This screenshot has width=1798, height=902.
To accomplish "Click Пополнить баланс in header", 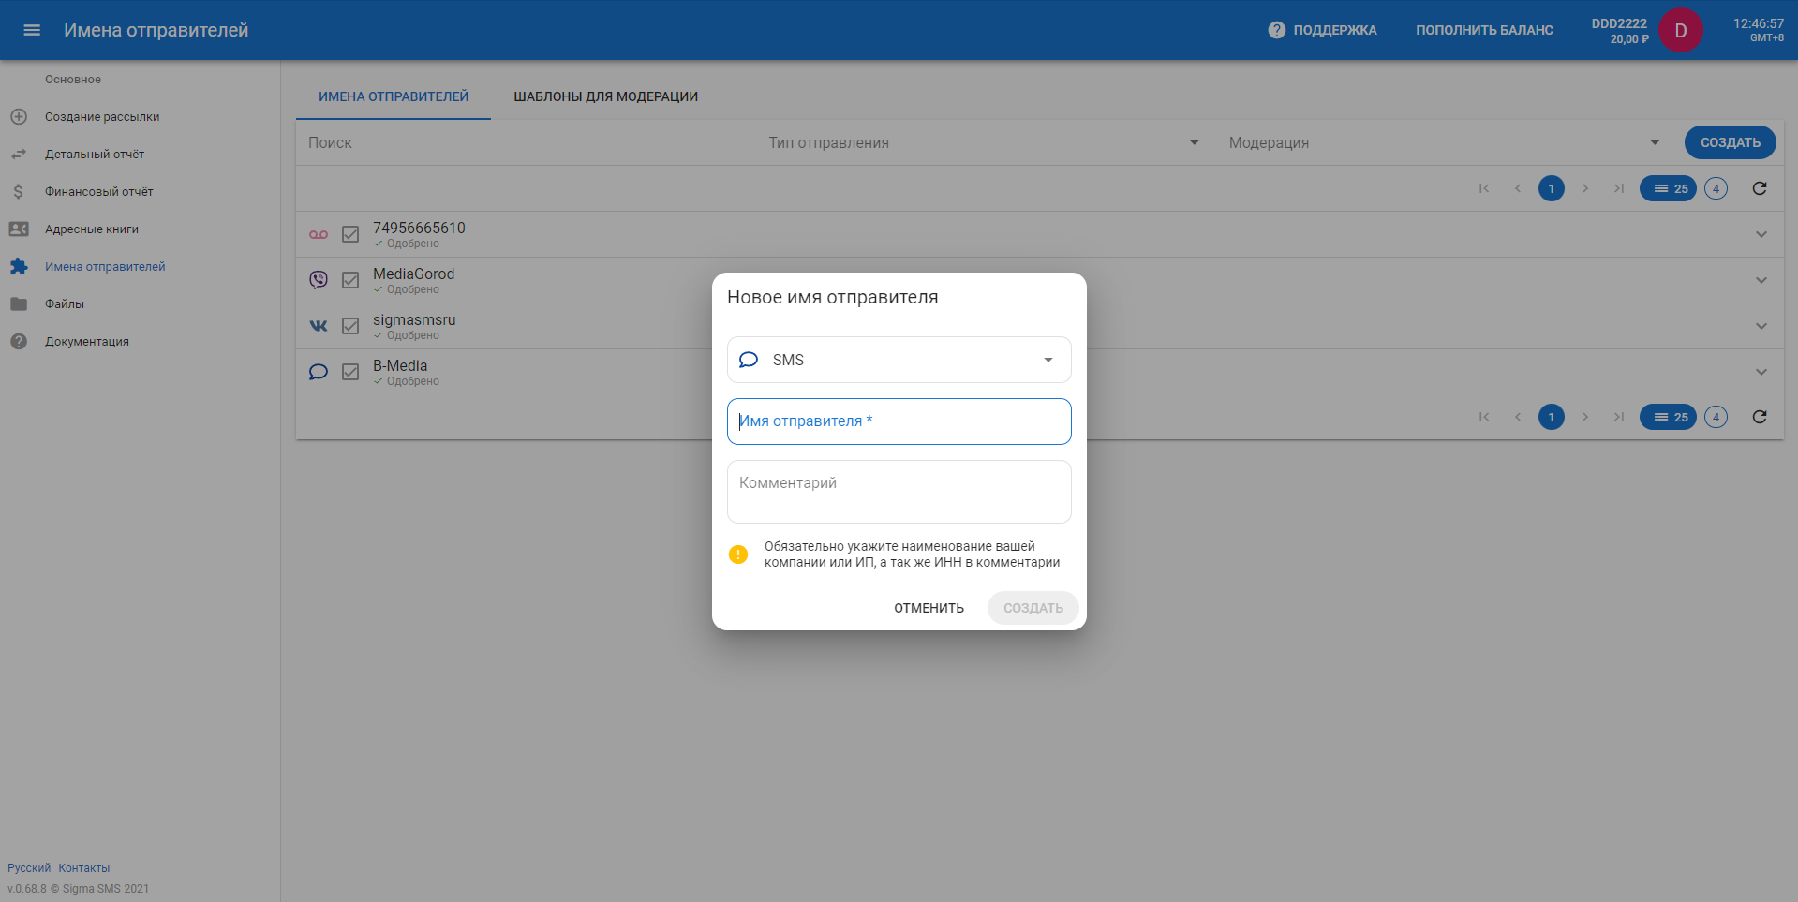I will [1484, 30].
